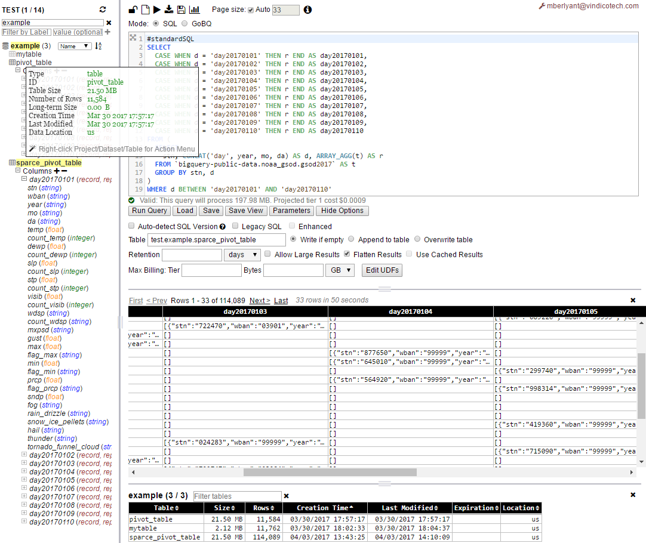Open the retention days dropdown
Screen dimensions: 646x543
click(x=242, y=255)
